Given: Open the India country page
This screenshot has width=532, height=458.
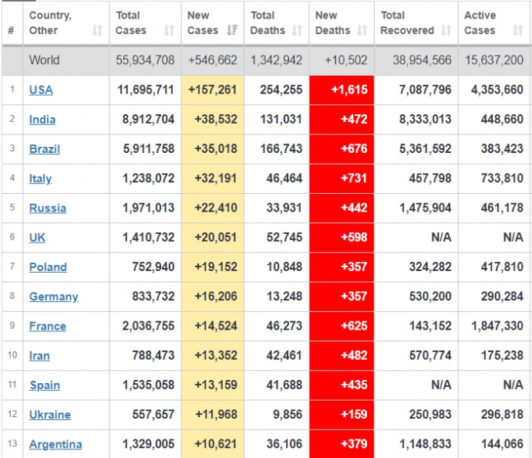Looking at the screenshot, I should click(x=42, y=120).
